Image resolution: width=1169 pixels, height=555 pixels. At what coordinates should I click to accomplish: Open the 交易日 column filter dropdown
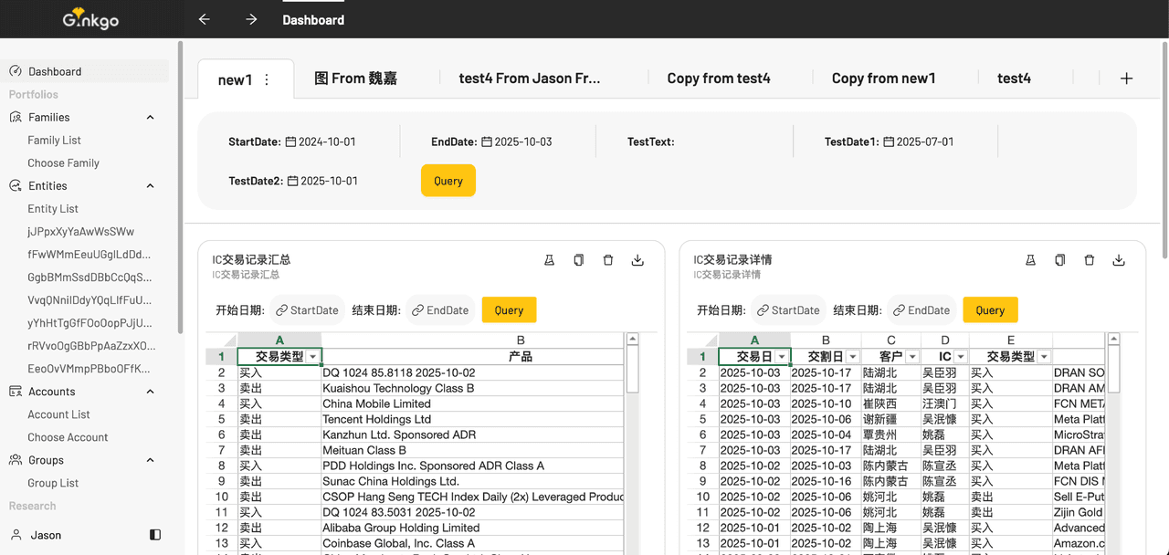coord(782,357)
